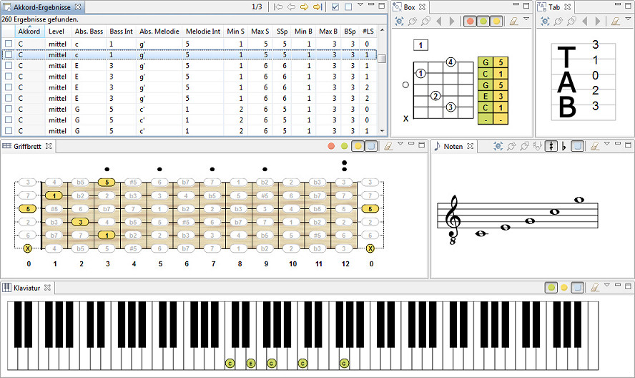Click right triangle arrow in Tab view

tap(598, 21)
